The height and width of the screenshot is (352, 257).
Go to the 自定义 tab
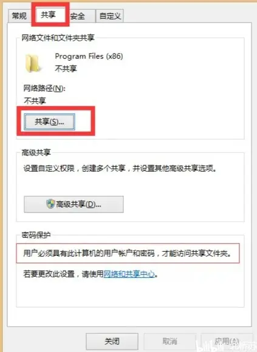[x=110, y=16]
